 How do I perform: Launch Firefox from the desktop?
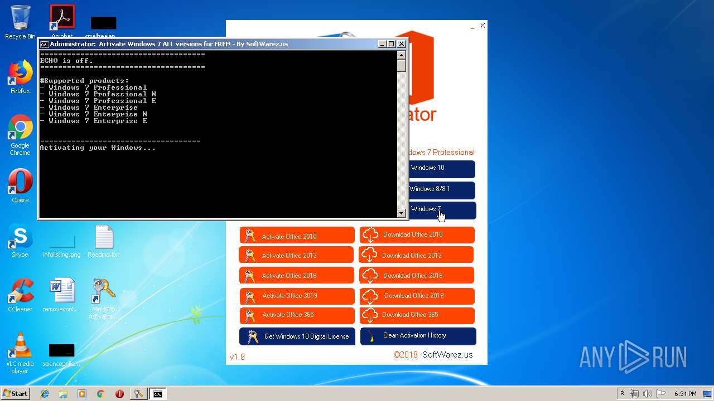coord(20,77)
